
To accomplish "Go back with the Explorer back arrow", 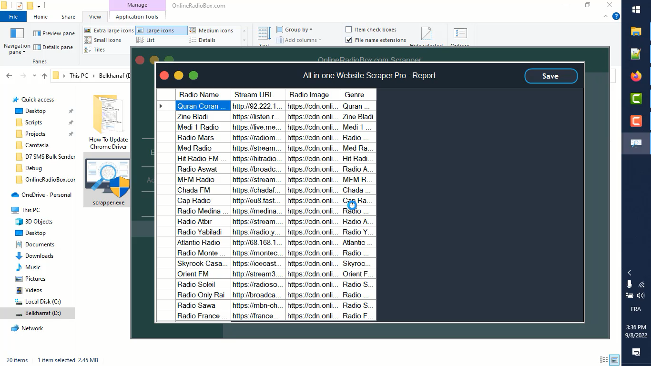I will (9, 76).
